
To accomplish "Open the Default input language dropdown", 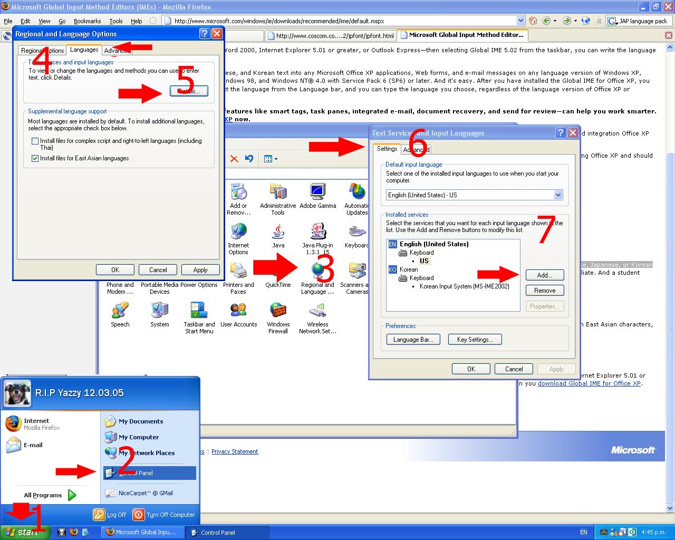I will click(558, 195).
